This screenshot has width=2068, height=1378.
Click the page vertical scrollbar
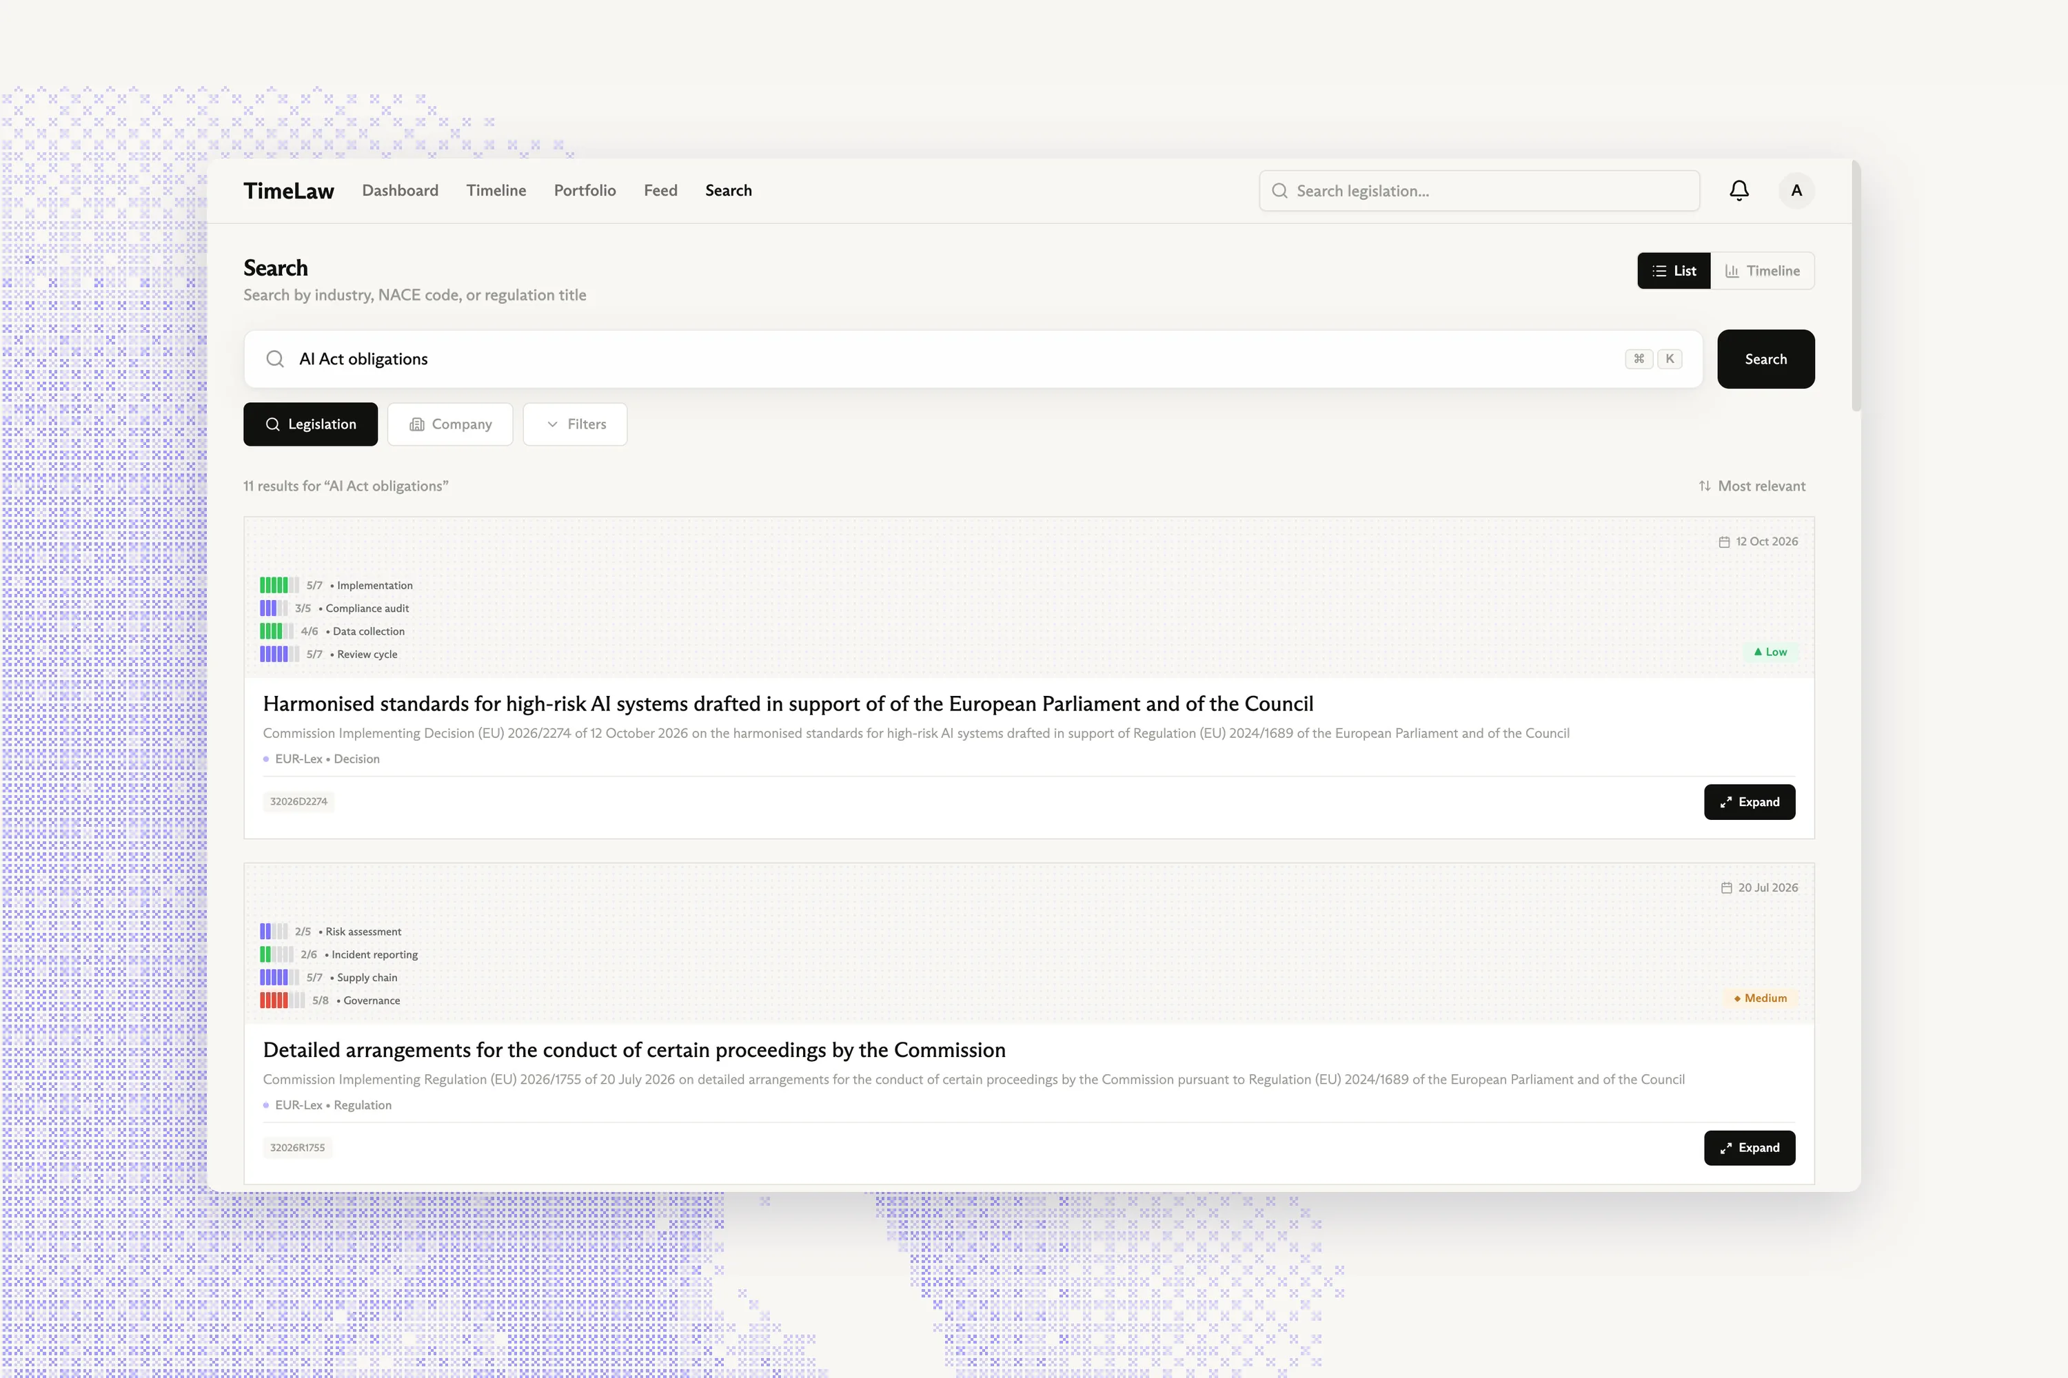tap(1856, 286)
